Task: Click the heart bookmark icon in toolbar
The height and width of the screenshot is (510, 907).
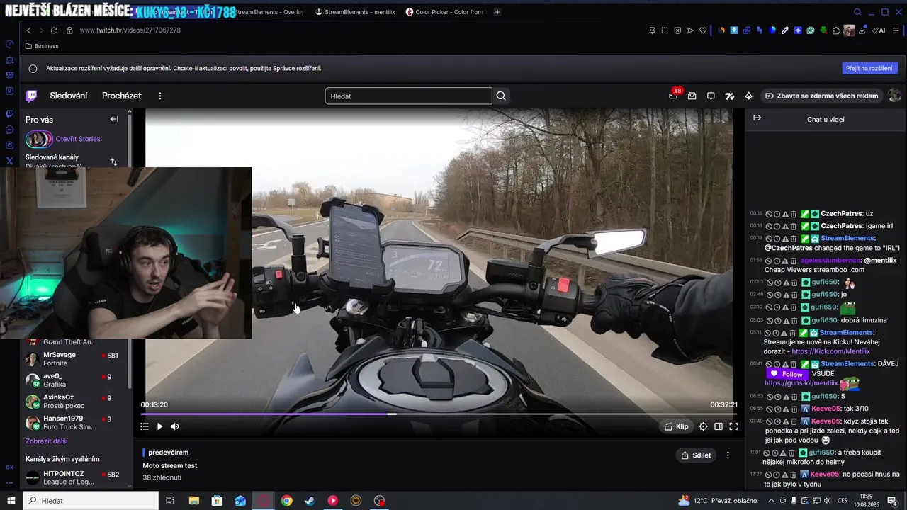Action: coord(703,30)
